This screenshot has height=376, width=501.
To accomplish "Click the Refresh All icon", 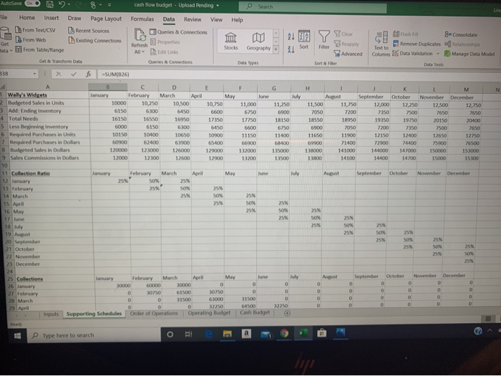I will (140, 35).
